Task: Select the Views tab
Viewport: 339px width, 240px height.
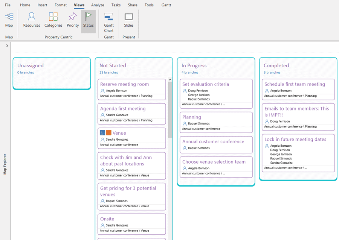Action: point(79,5)
